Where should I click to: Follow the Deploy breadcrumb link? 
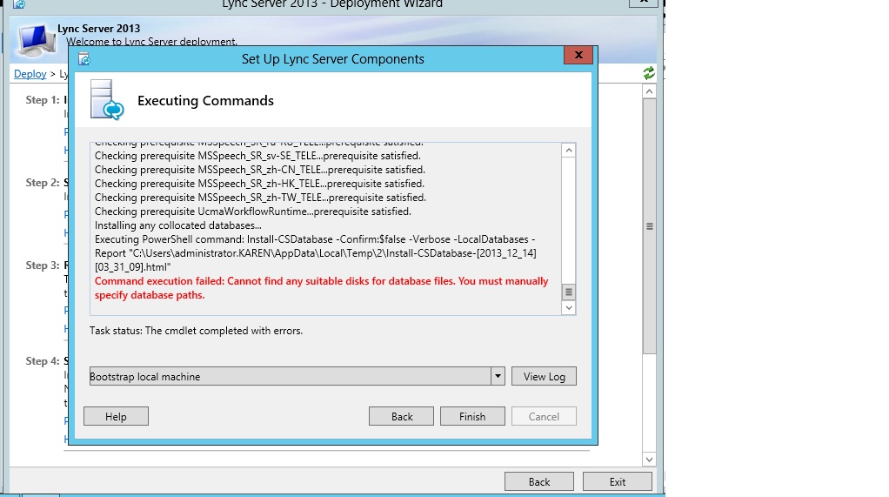pyautogui.click(x=30, y=74)
